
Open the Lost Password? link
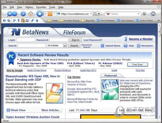click(x=93, y=40)
